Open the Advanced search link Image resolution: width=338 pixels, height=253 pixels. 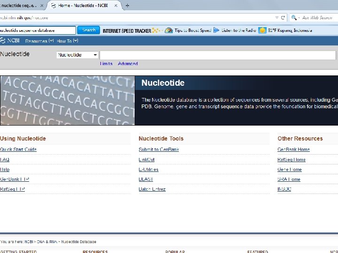128,64
